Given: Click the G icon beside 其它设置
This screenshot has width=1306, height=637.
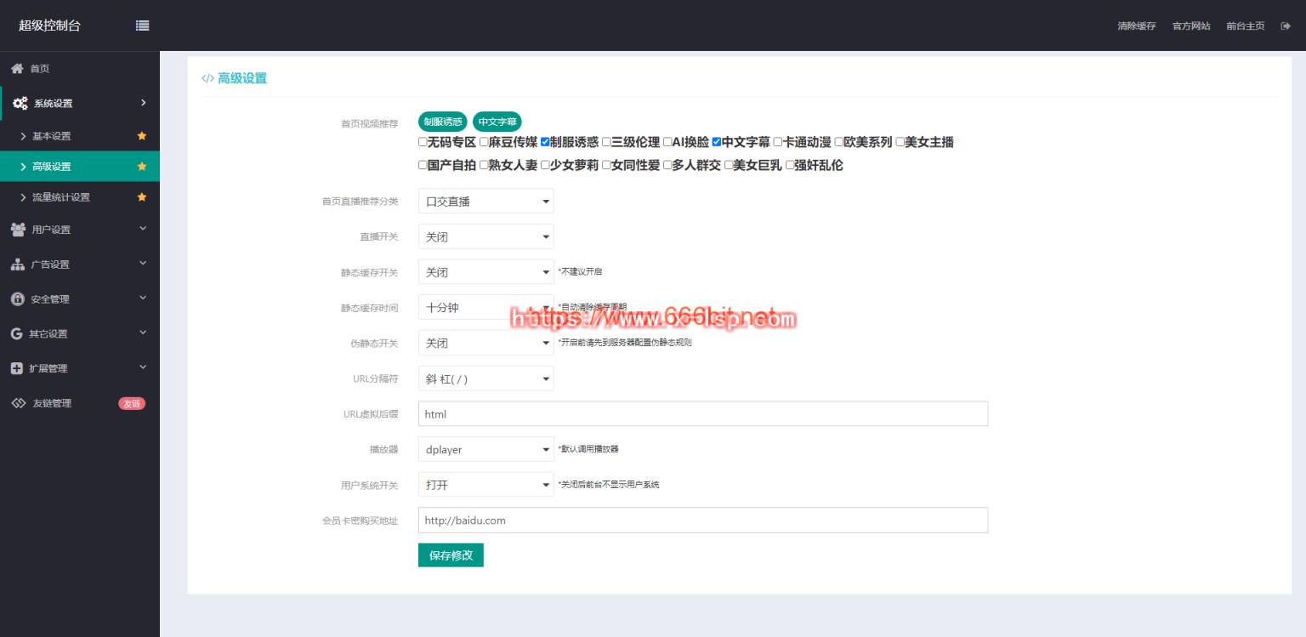Looking at the screenshot, I should click(16, 334).
